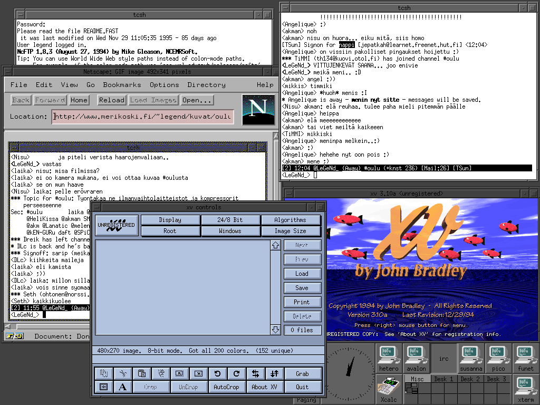Launch Xcalc from the calculator icon
Screen dimensions: 540x405
pos(389,389)
